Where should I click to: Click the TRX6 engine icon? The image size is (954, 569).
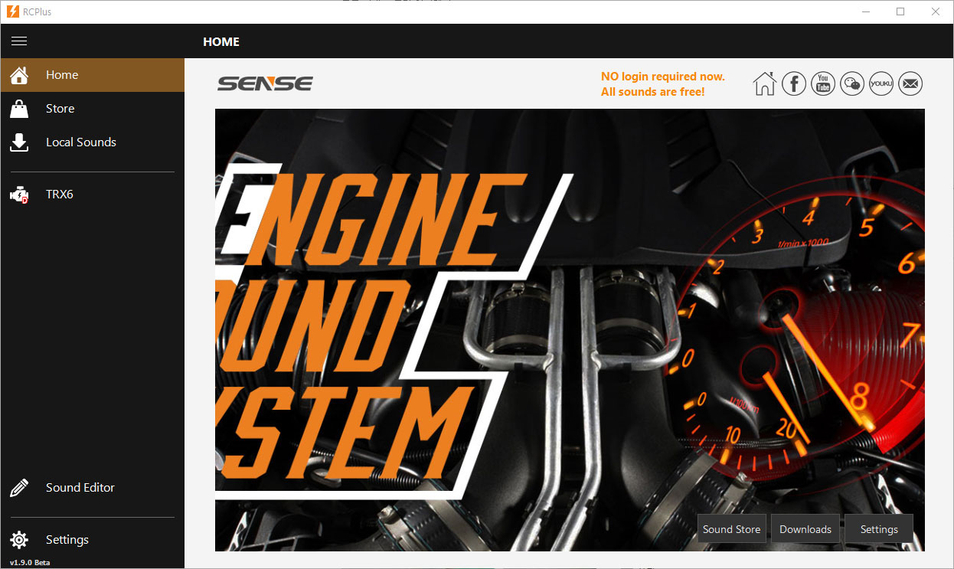coord(19,195)
